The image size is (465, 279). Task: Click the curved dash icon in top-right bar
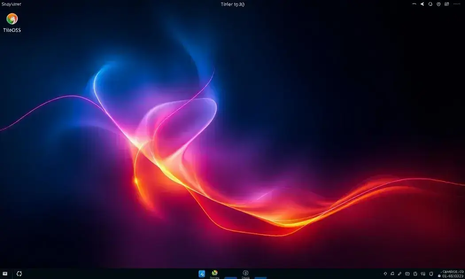pyautogui.click(x=414, y=4)
